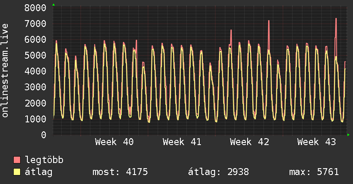Select the Week 41 axis label
The image size is (353, 184).
tap(182, 142)
